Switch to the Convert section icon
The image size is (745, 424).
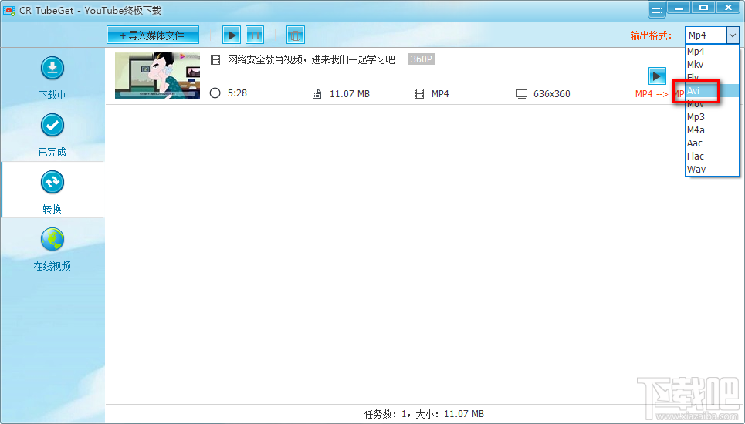tap(52, 182)
